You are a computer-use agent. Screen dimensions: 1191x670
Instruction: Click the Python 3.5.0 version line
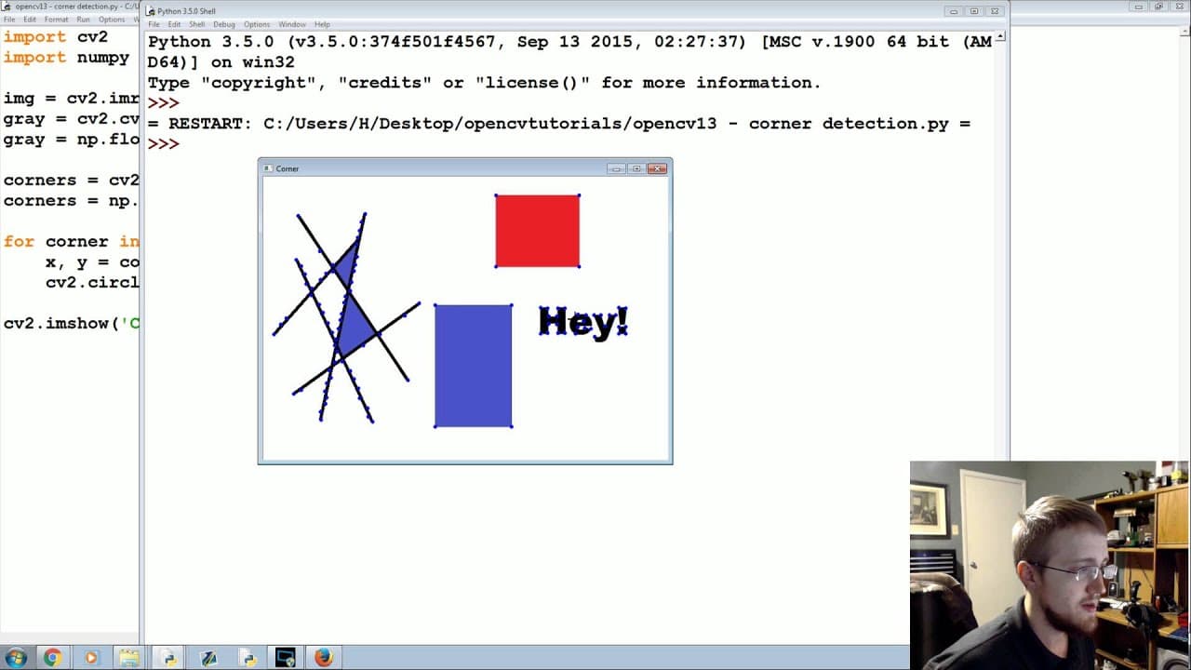click(569, 42)
